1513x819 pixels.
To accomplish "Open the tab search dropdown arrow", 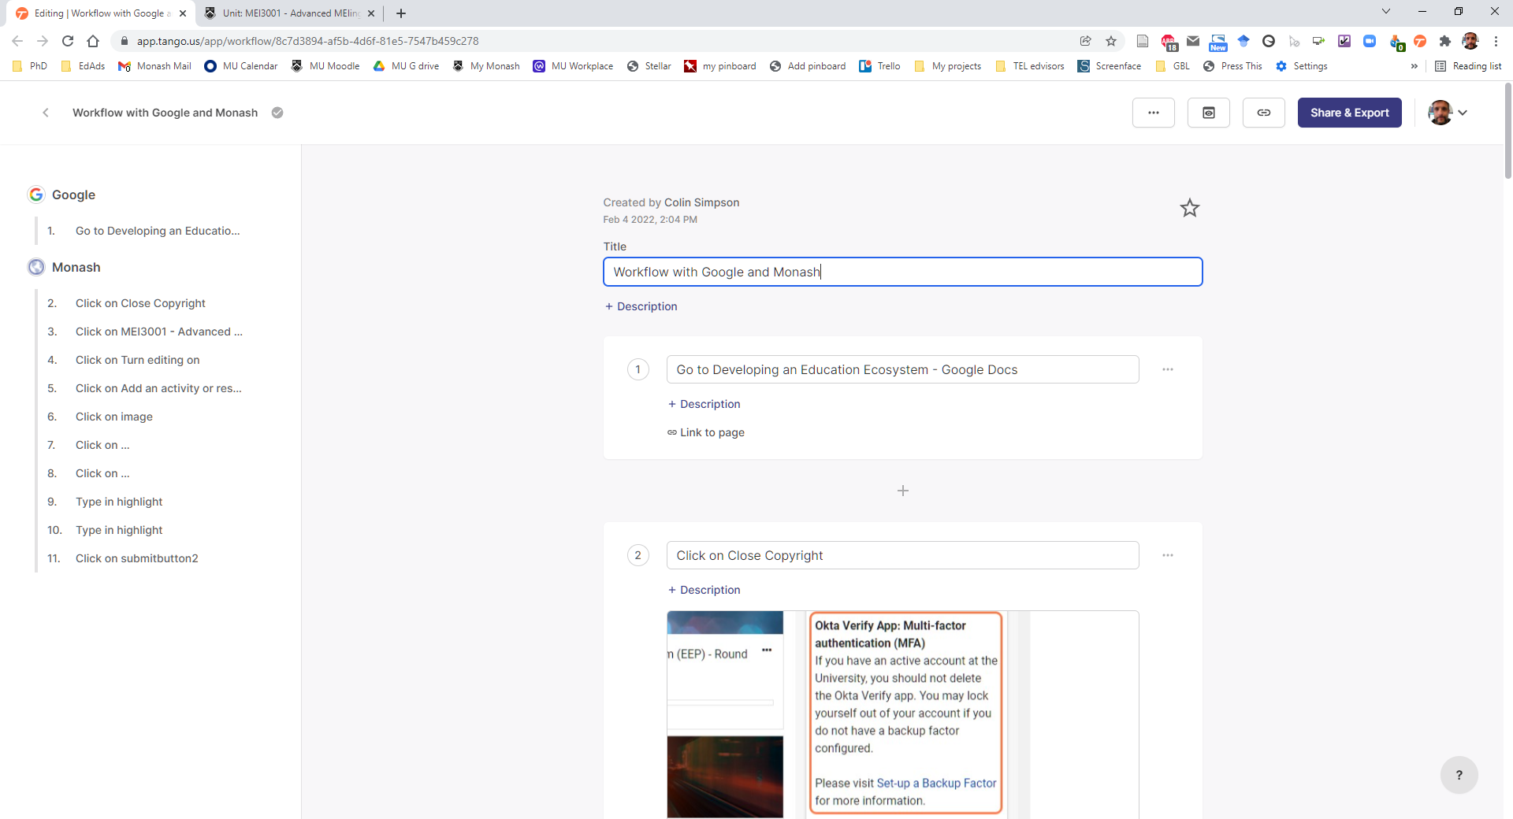I will [1386, 11].
